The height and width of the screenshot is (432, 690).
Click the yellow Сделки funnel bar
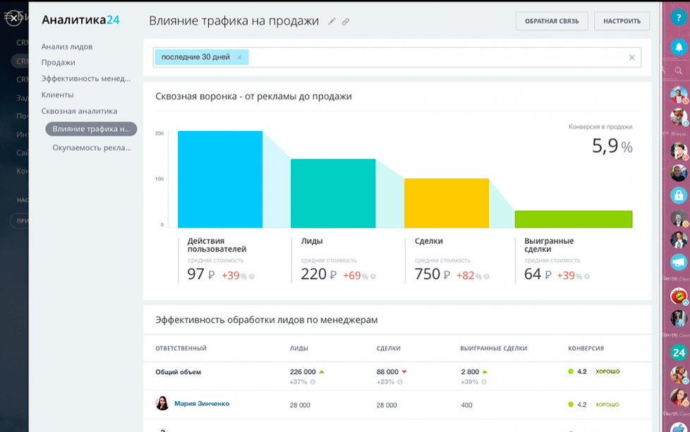[x=446, y=203]
